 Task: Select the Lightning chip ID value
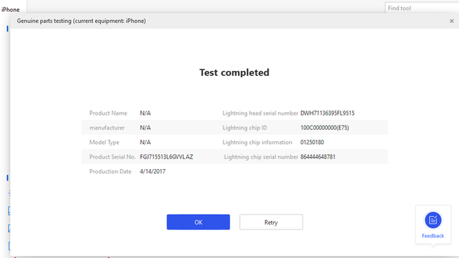(325, 128)
